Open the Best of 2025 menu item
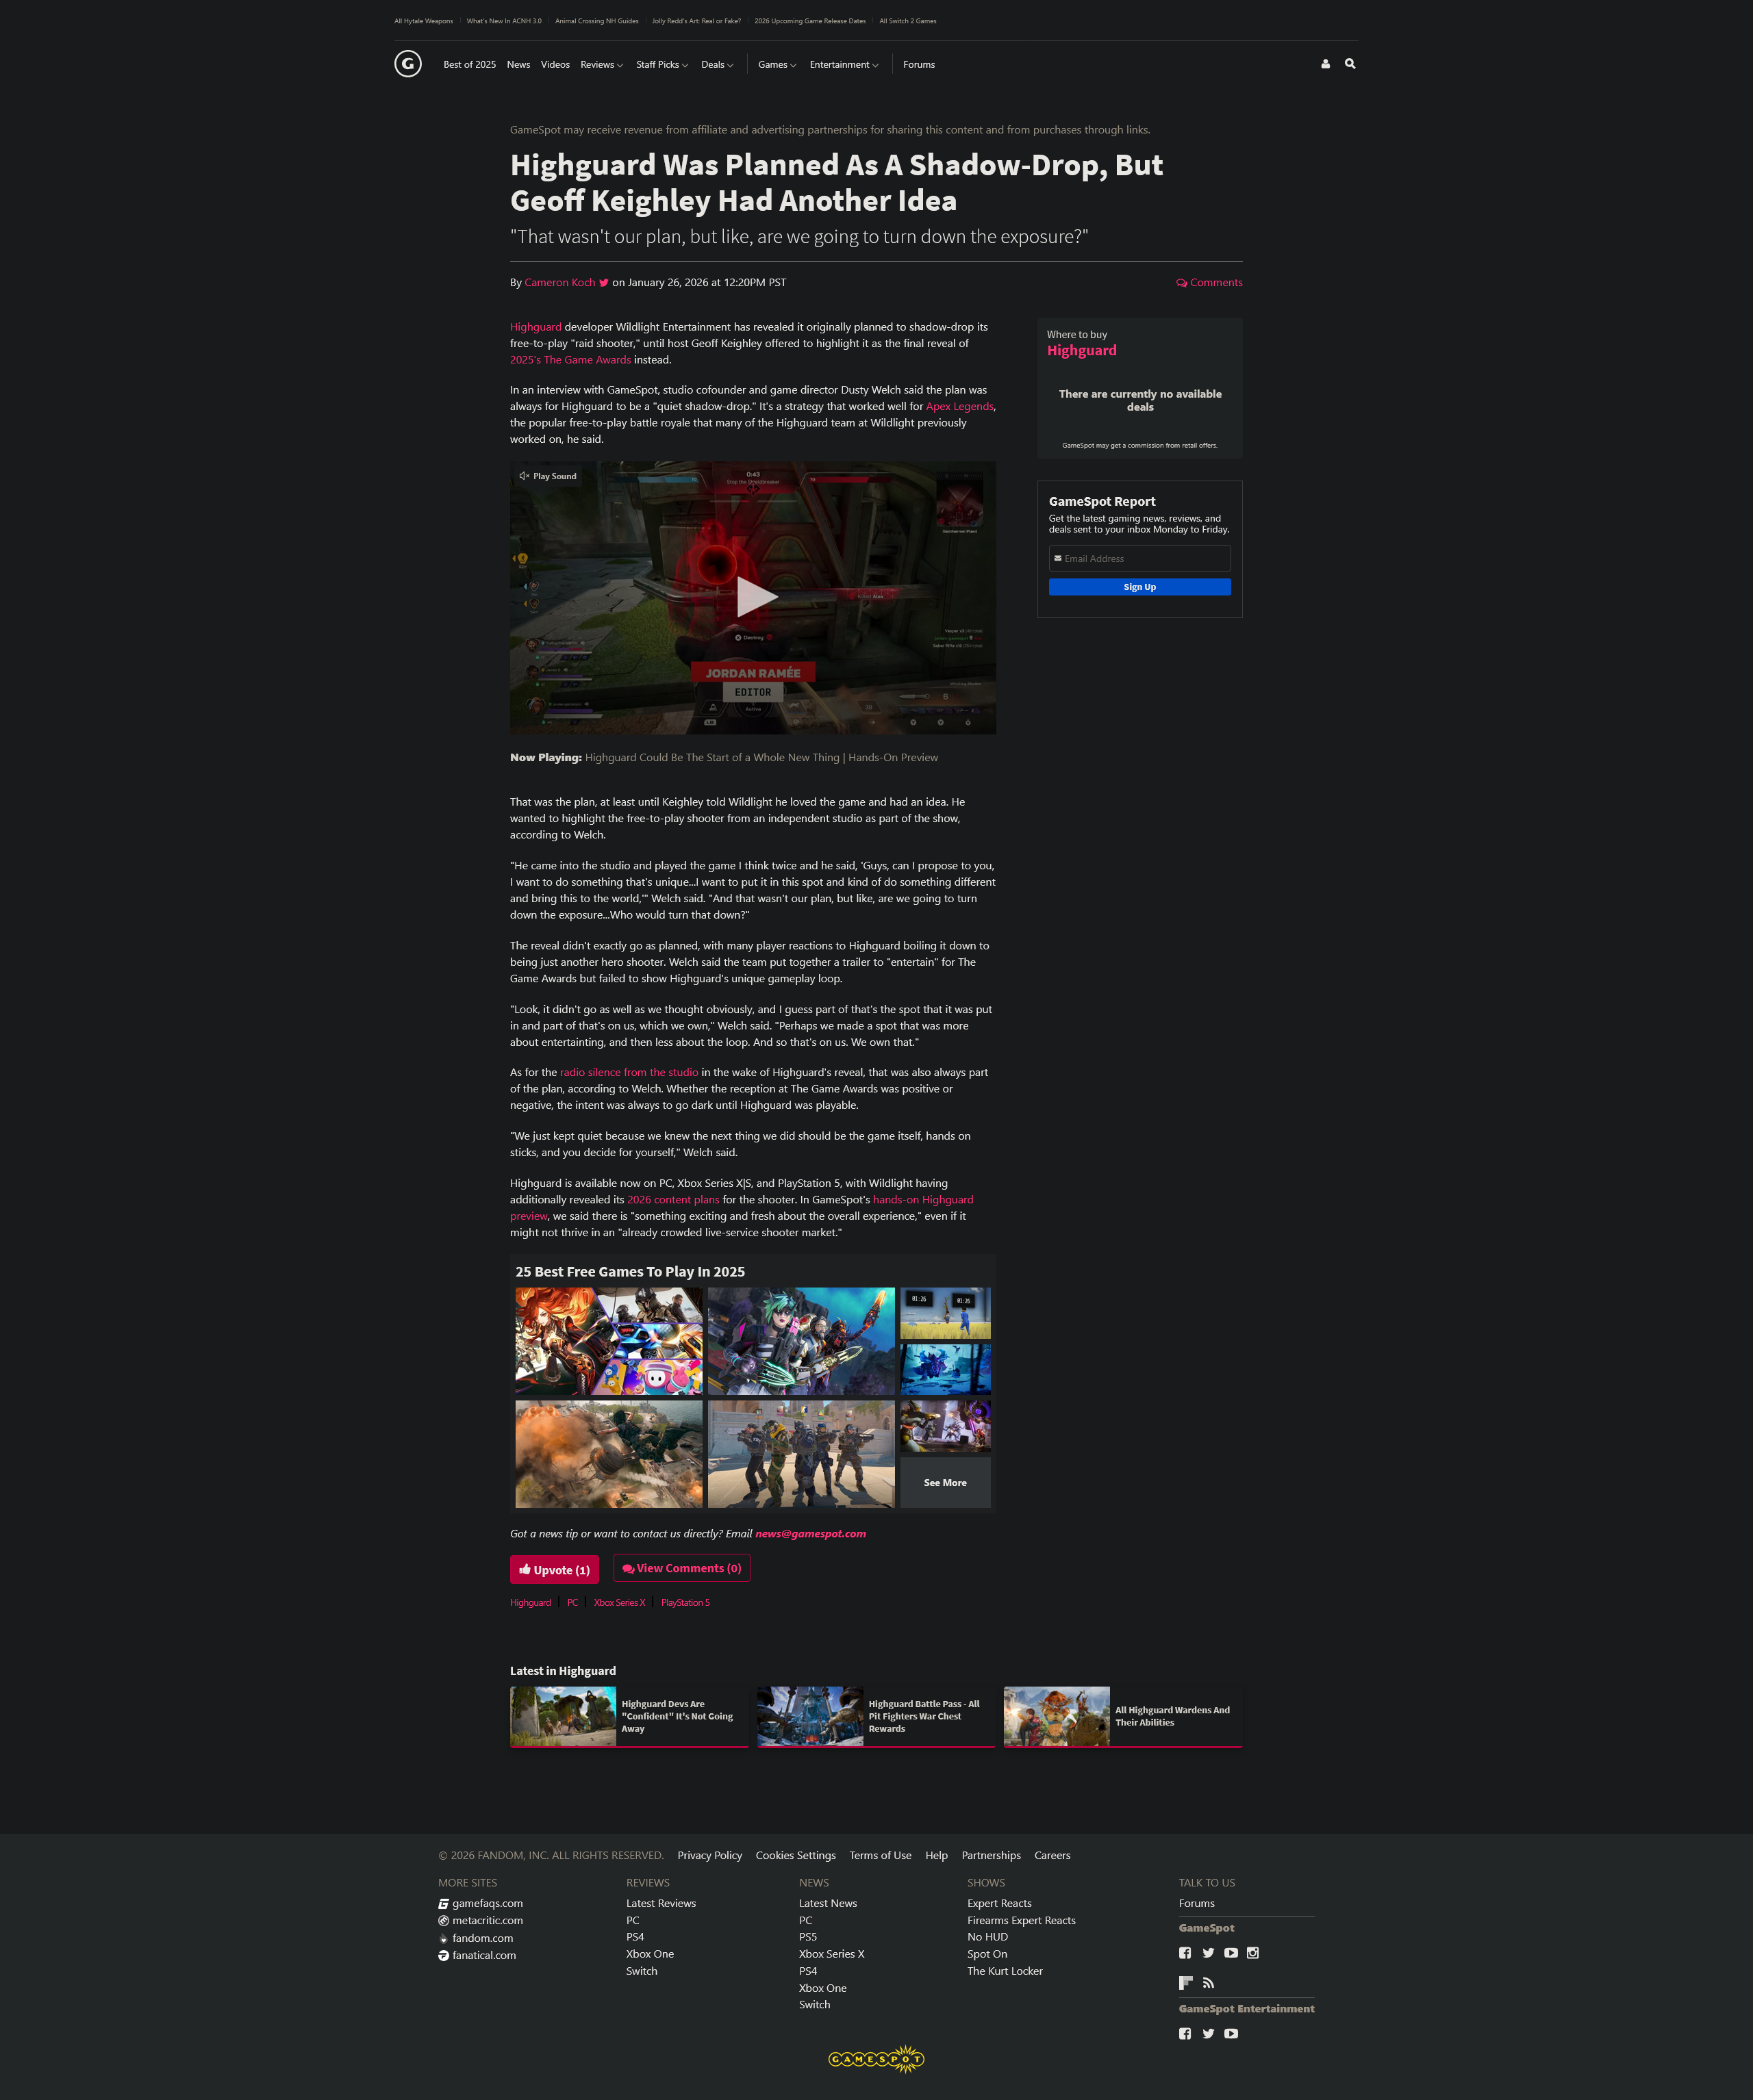This screenshot has width=1753, height=2100. click(x=469, y=65)
